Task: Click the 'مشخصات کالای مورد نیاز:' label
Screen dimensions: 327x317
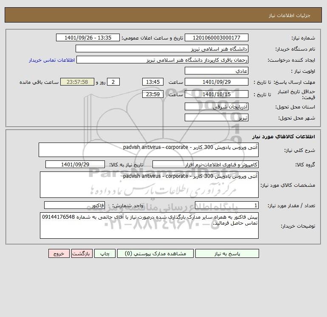Action: (288, 185)
